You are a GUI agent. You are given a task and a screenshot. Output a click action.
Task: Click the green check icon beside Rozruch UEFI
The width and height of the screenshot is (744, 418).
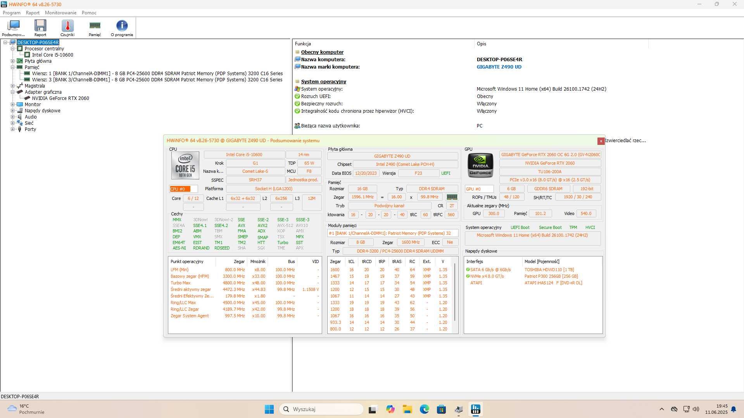[297, 96]
